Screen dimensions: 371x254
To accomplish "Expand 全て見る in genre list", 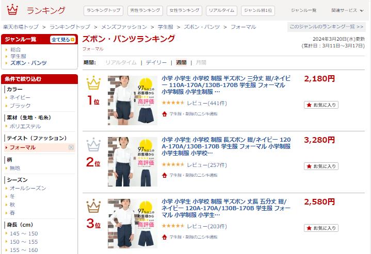I will point(63,40).
